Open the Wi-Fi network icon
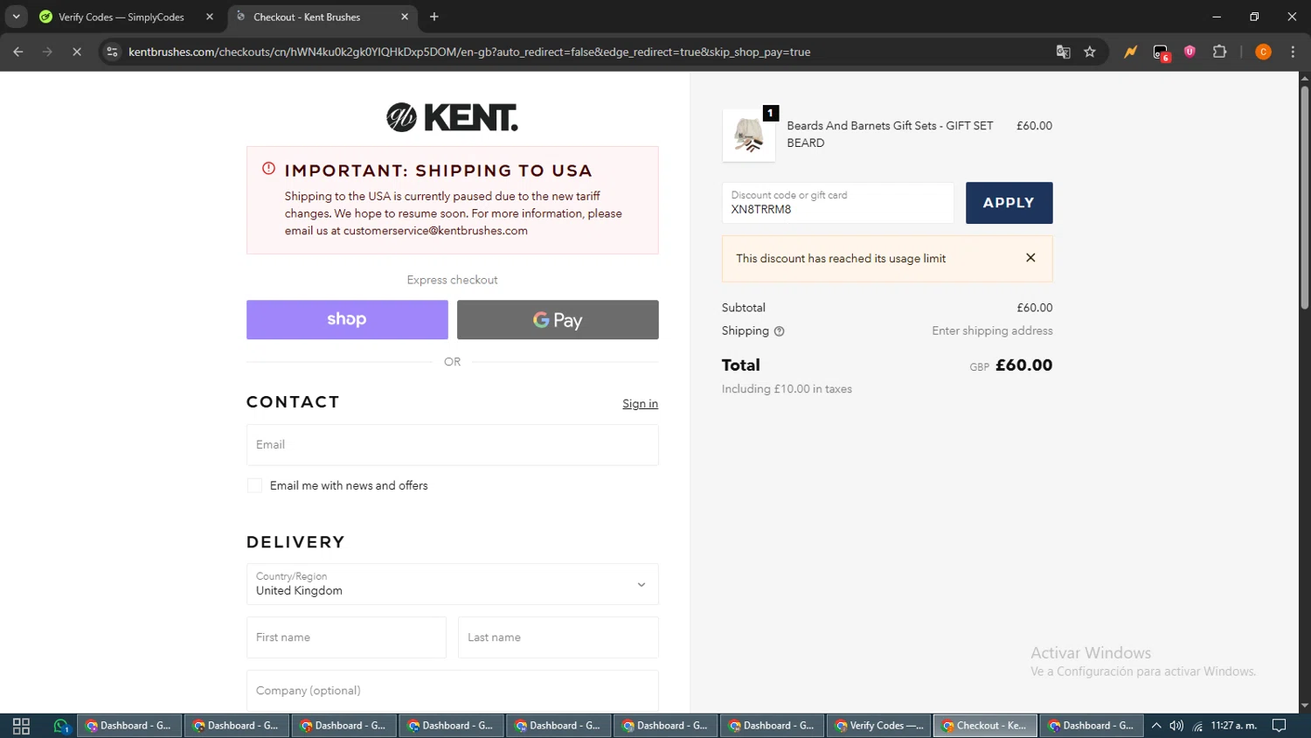The width and height of the screenshot is (1311, 738). [1197, 726]
